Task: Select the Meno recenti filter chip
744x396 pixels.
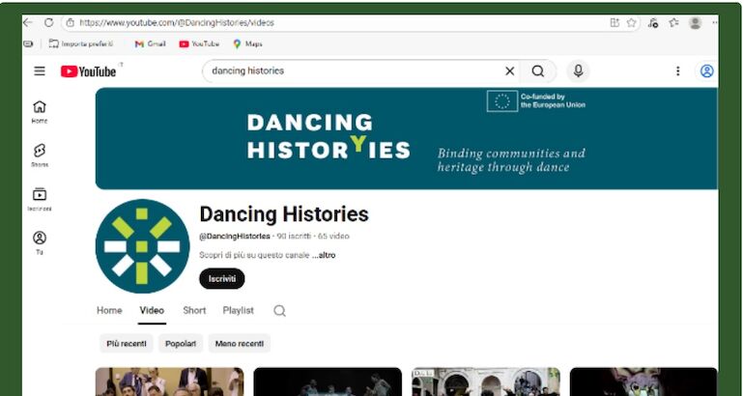Action: click(239, 343)
